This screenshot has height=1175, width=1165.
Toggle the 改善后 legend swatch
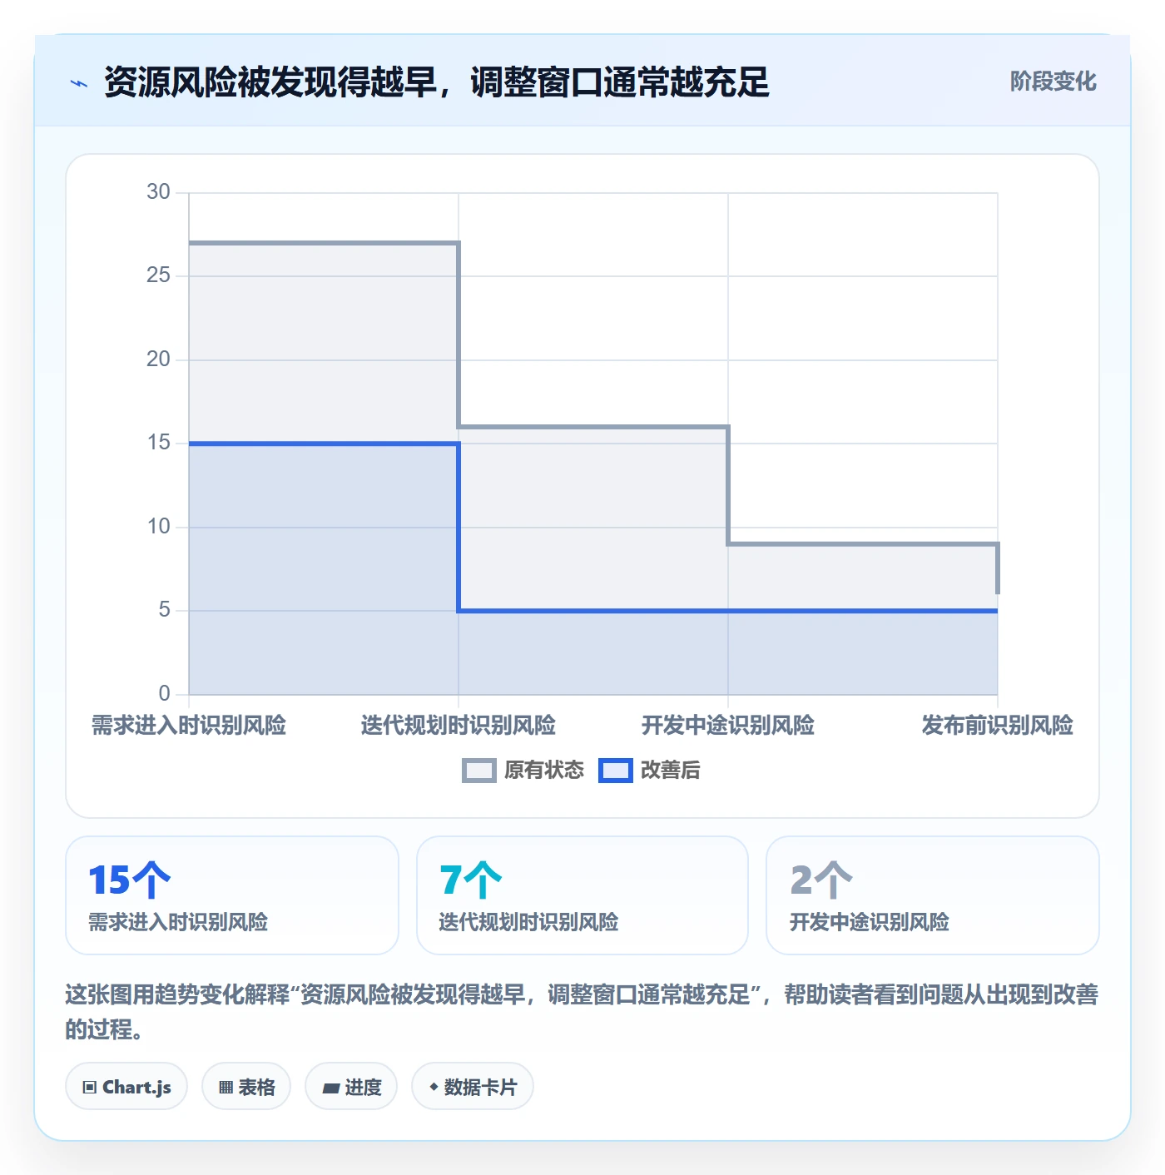click(x=616, y=771)
